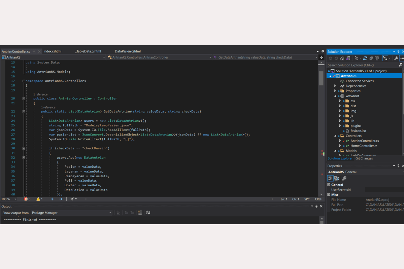
Task: Click the editor's vertical scrollbar thumb
Action: click(321, 78)
